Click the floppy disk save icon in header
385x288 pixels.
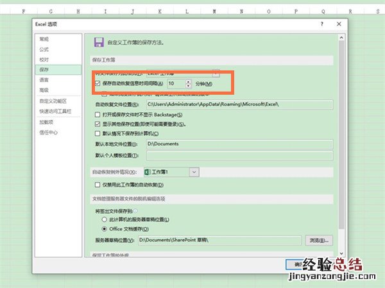point(99,42)
